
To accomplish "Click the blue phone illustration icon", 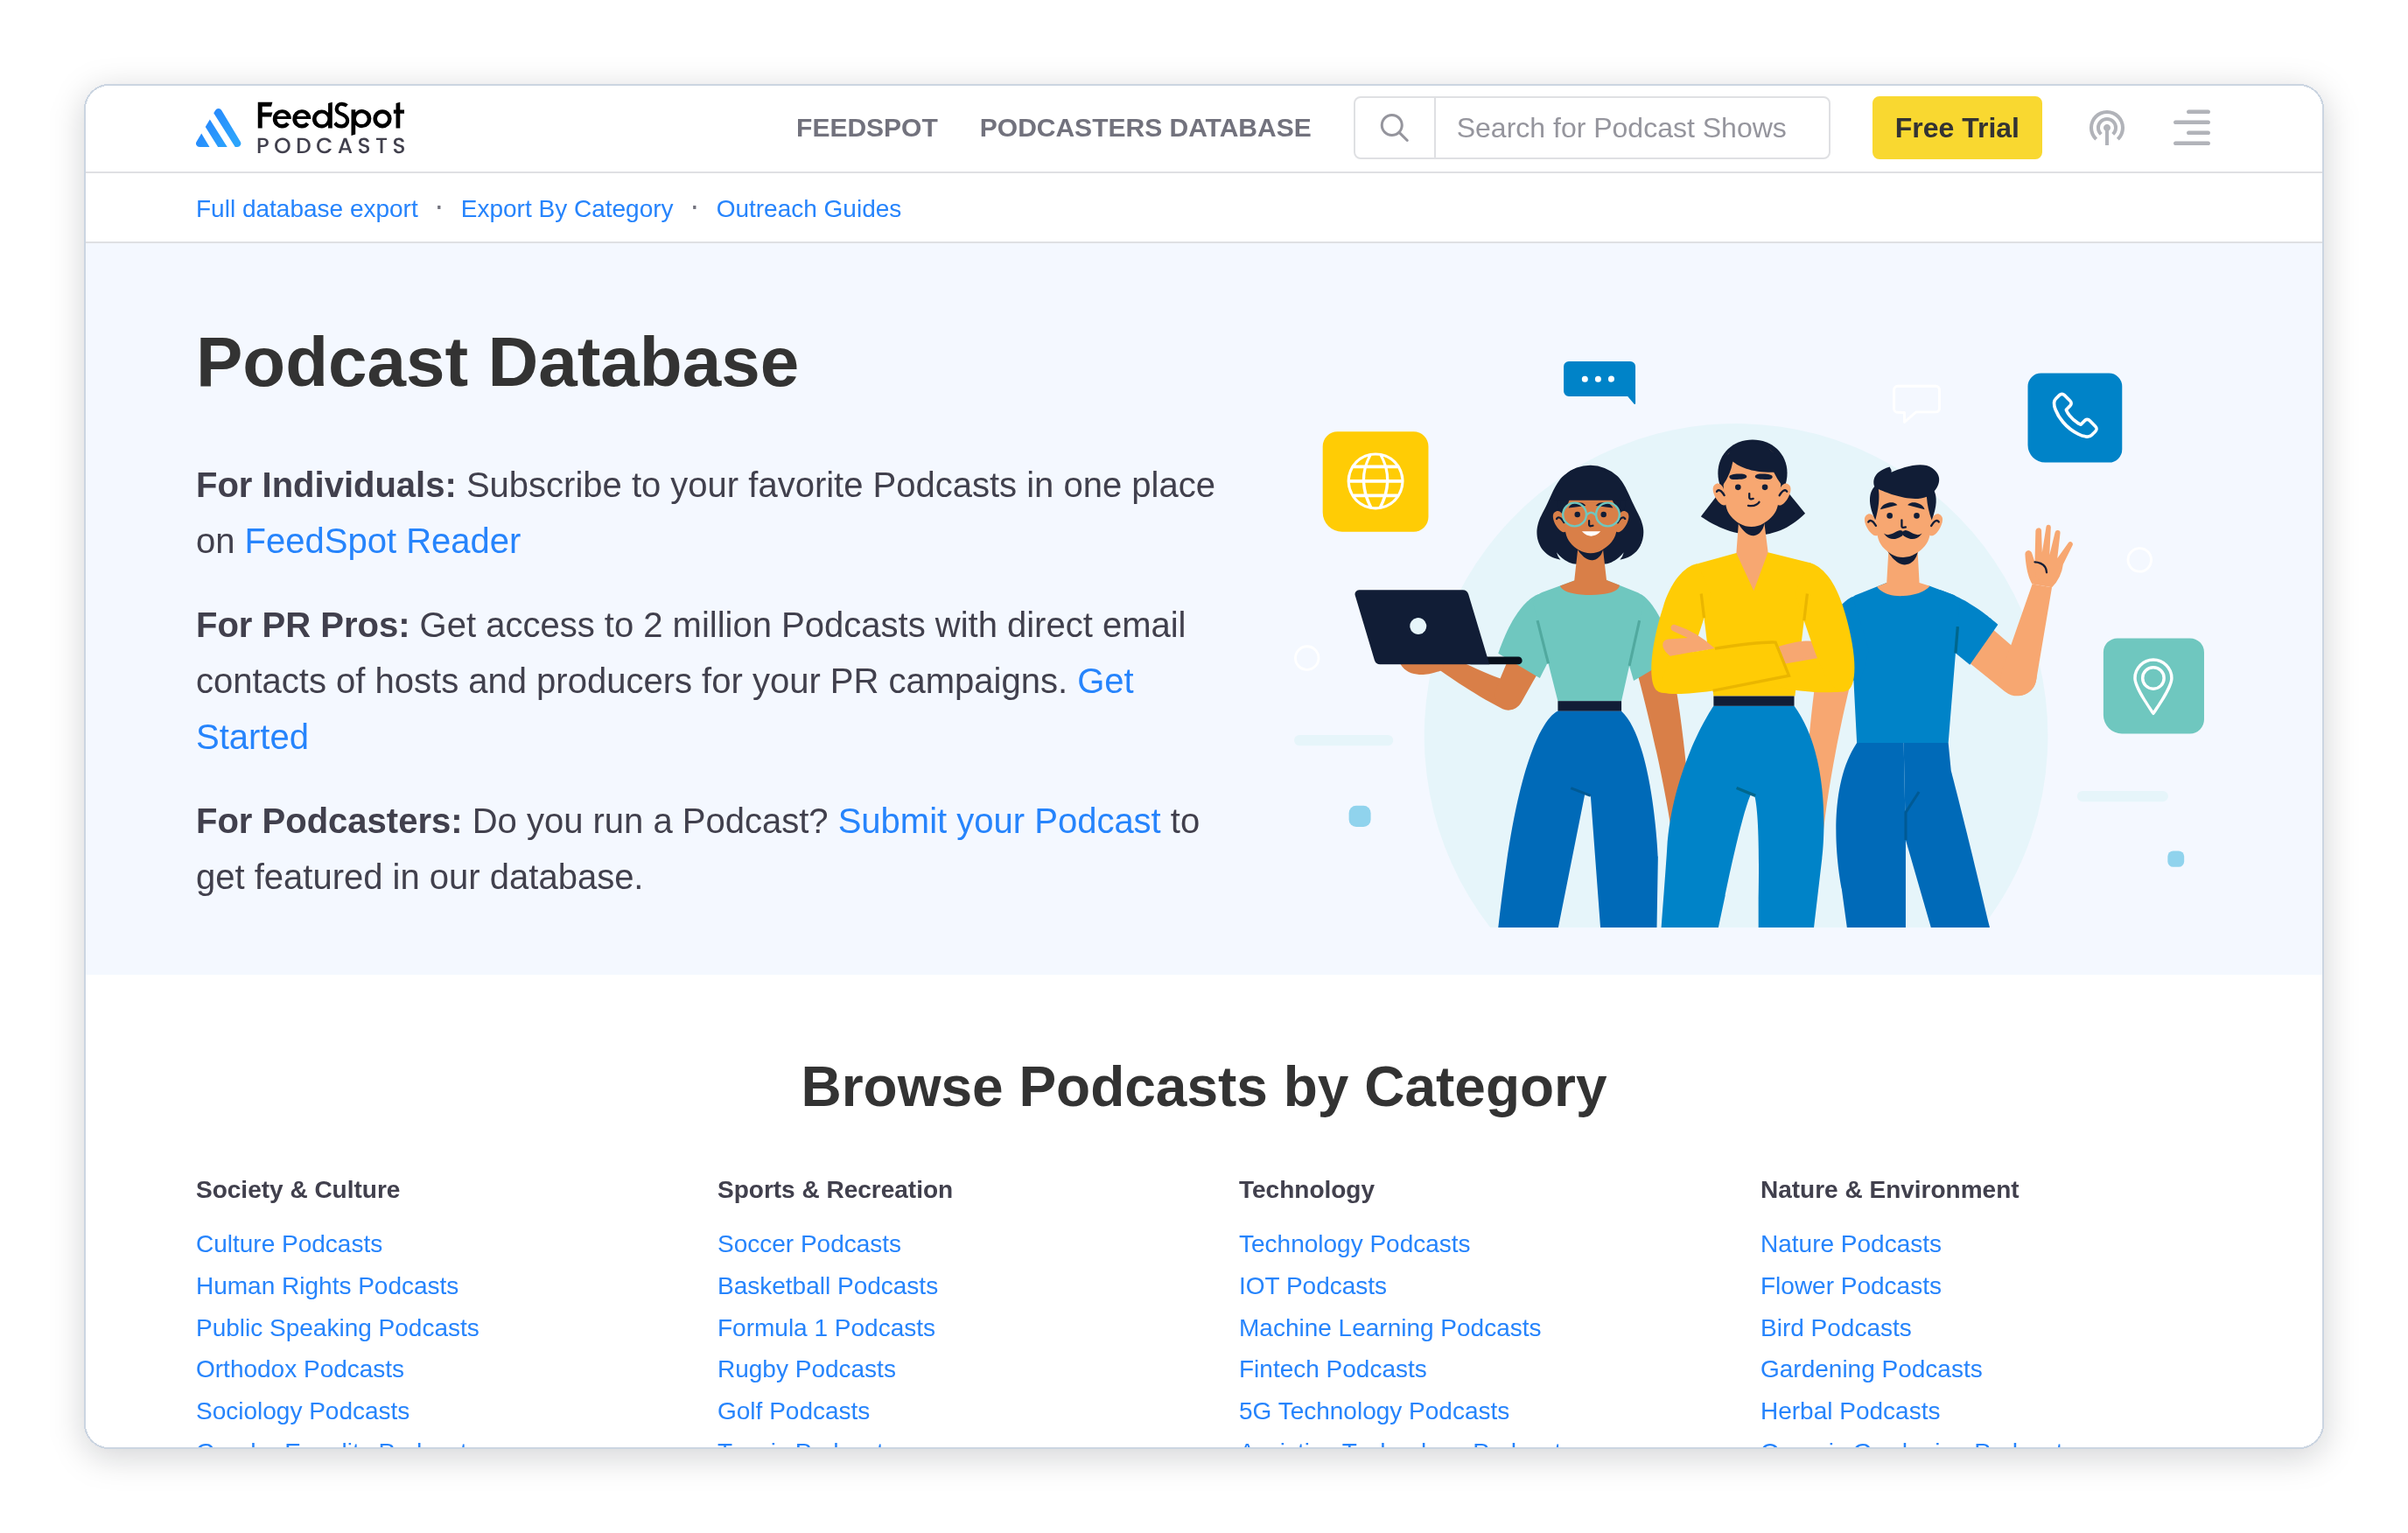I will [2074, 417].
